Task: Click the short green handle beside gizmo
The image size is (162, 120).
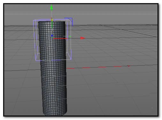Action: tap(67, 36)
